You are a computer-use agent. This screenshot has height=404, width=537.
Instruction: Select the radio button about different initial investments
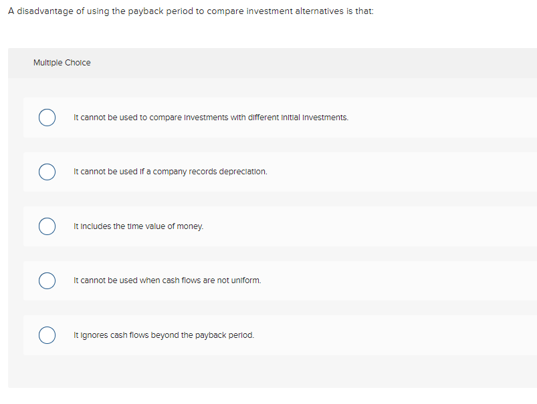pyautogui.click(x=47, y=117)
